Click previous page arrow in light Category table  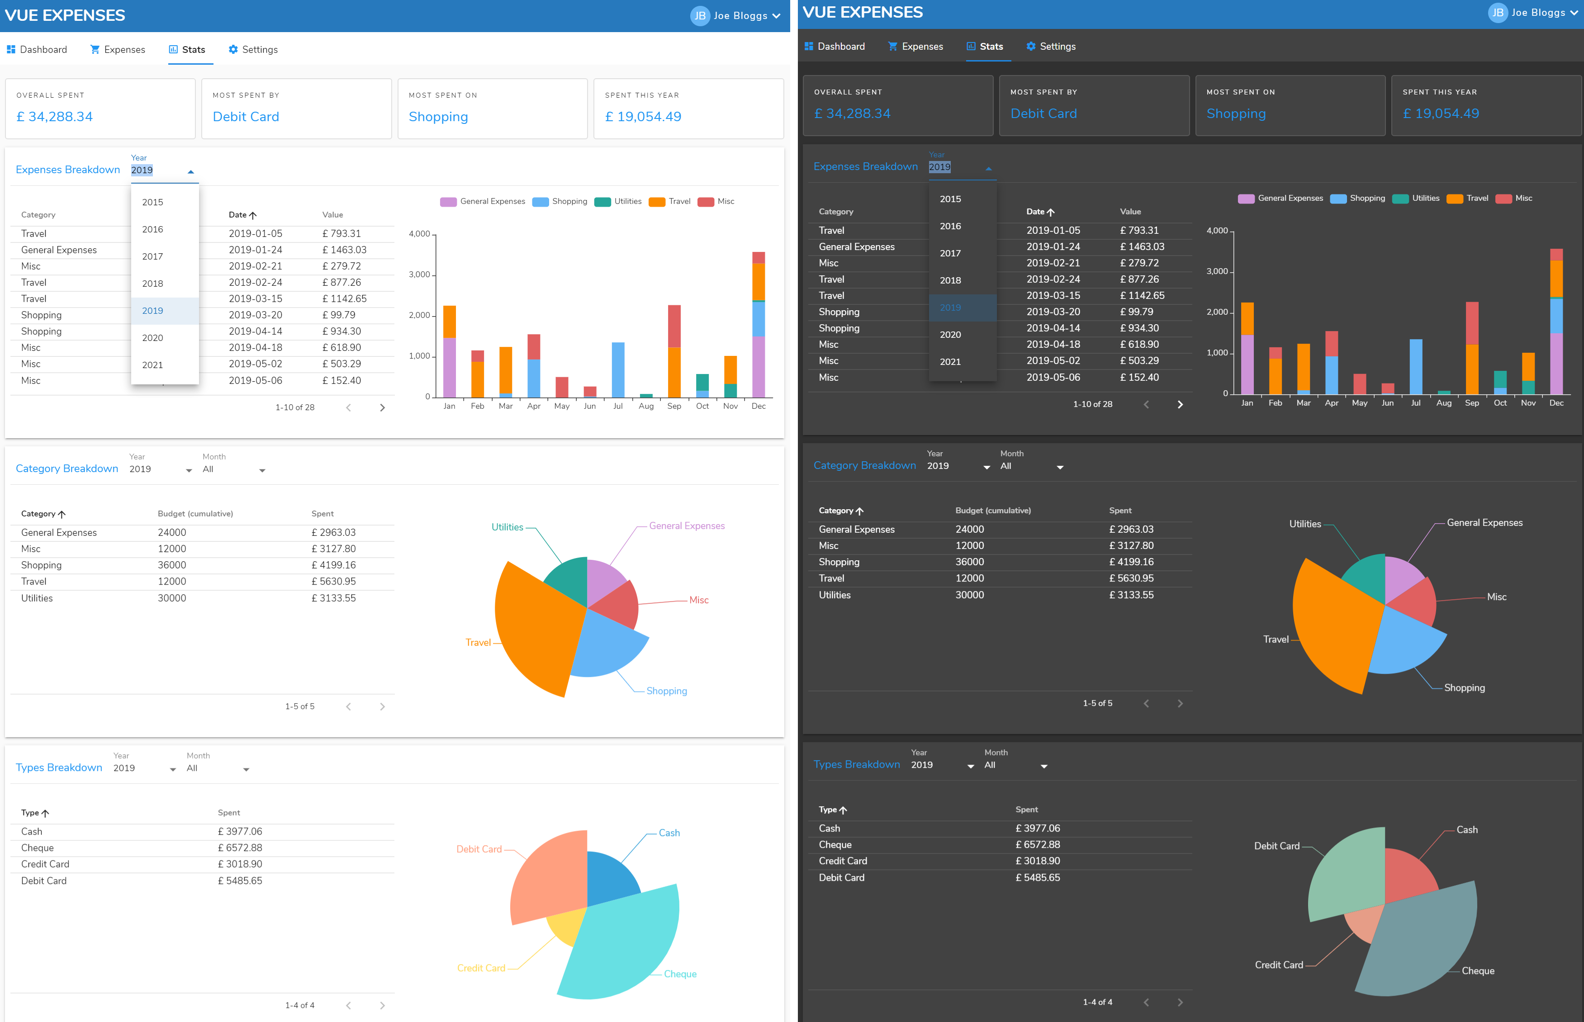point(348,707)
